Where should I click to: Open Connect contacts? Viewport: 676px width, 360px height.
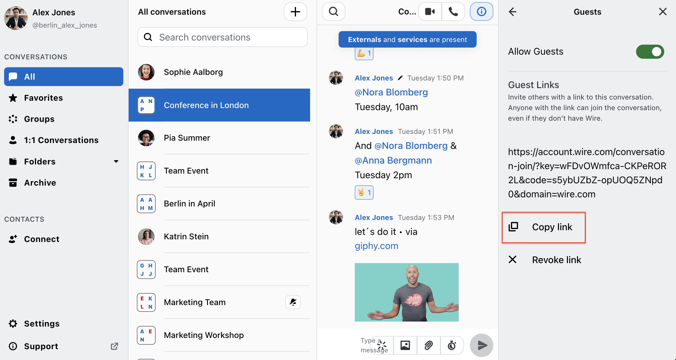(x=64, y=239)
